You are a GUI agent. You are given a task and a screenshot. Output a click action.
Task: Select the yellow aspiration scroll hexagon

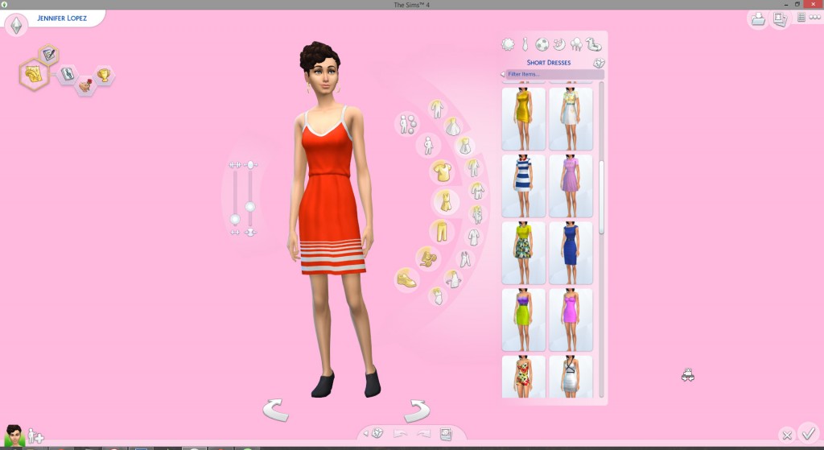point(34,75)
